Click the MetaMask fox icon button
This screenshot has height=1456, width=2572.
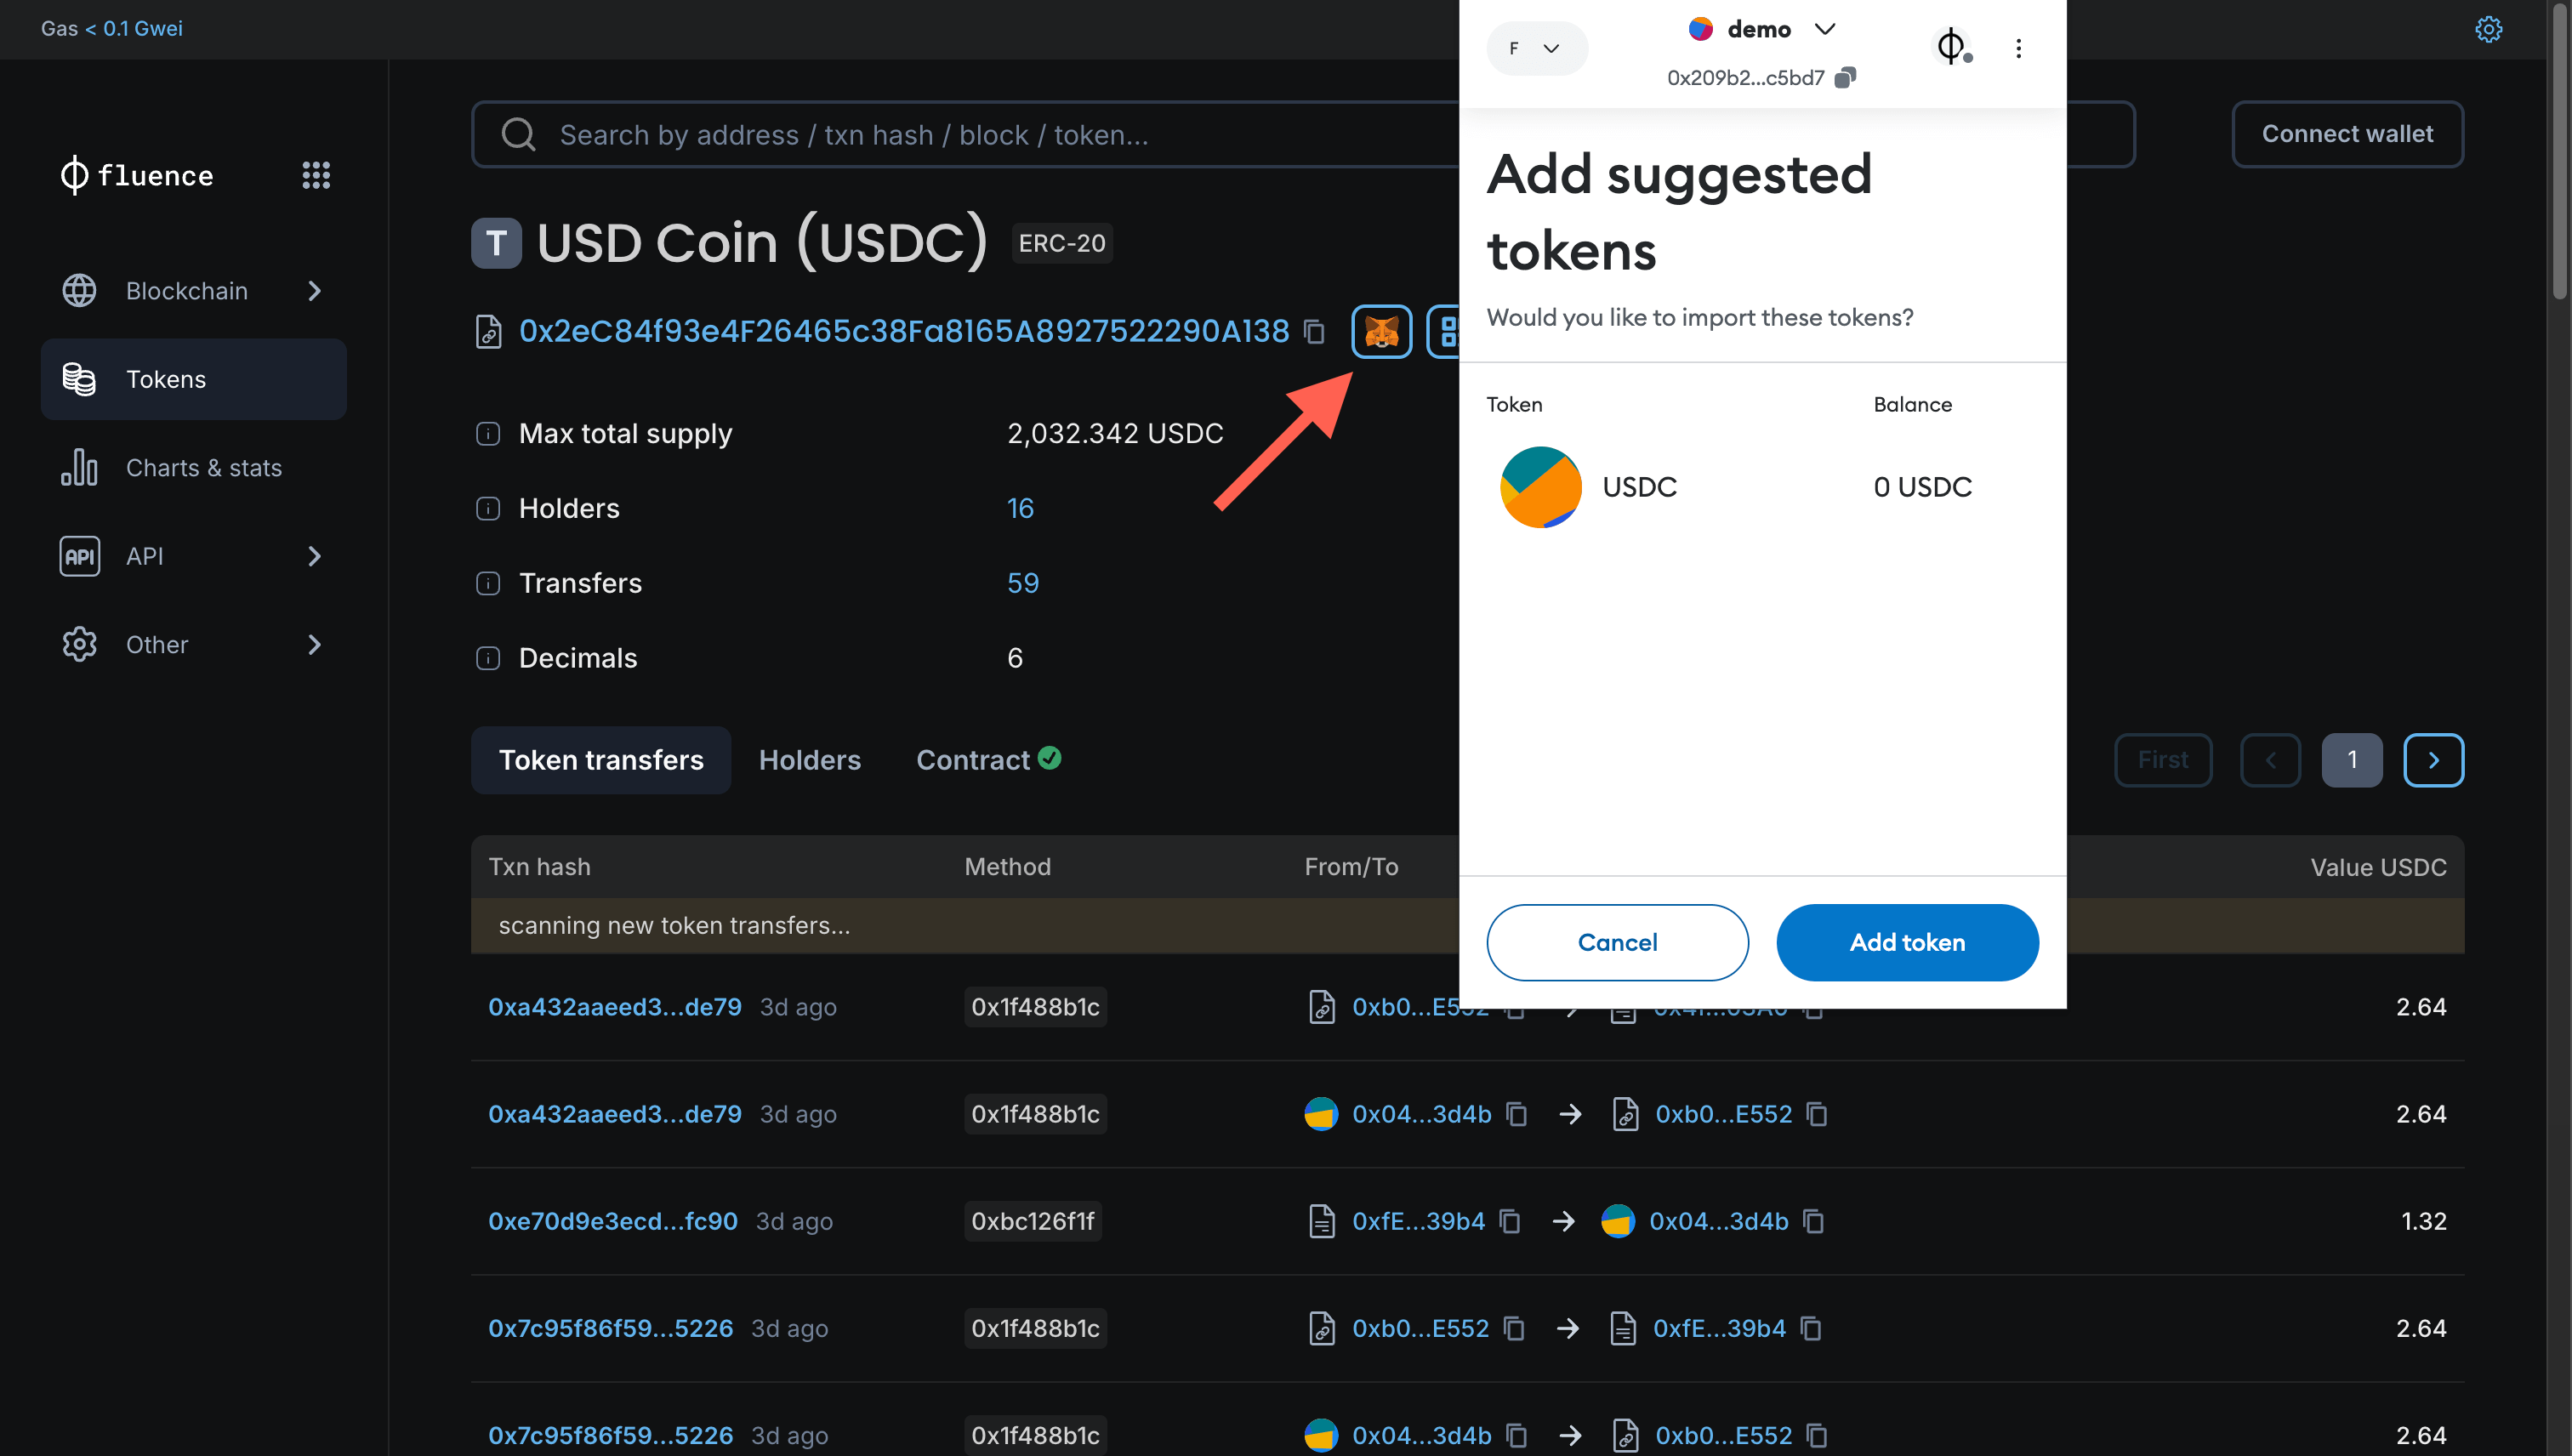[x=1381, y=331]
